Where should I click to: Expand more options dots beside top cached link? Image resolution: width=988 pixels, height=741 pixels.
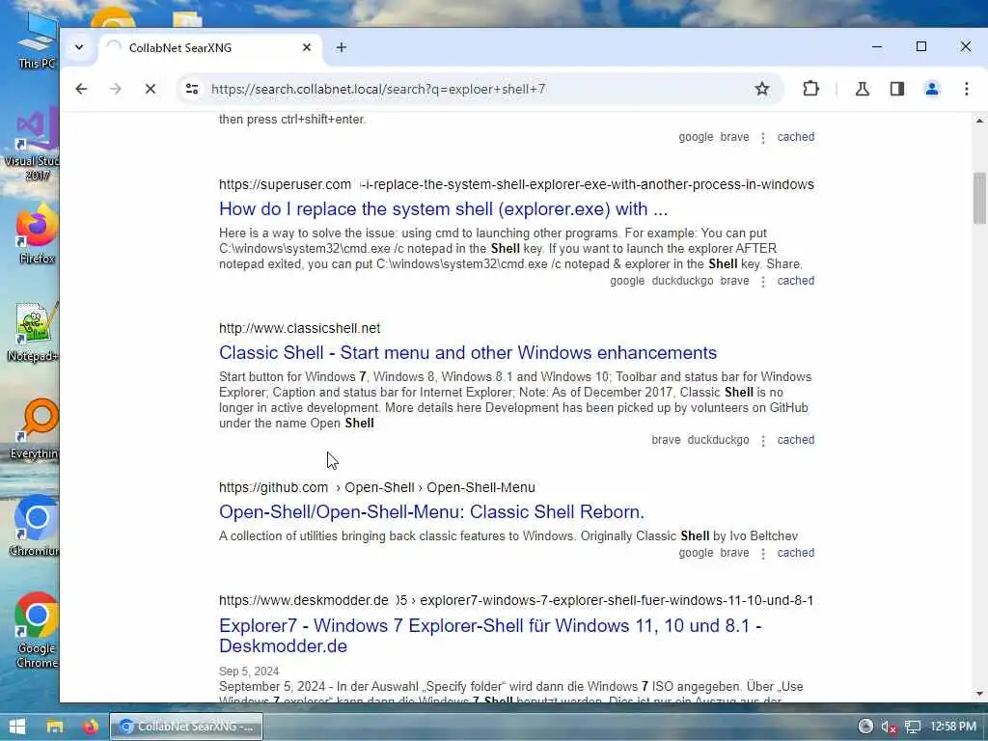tap(763, 137)
